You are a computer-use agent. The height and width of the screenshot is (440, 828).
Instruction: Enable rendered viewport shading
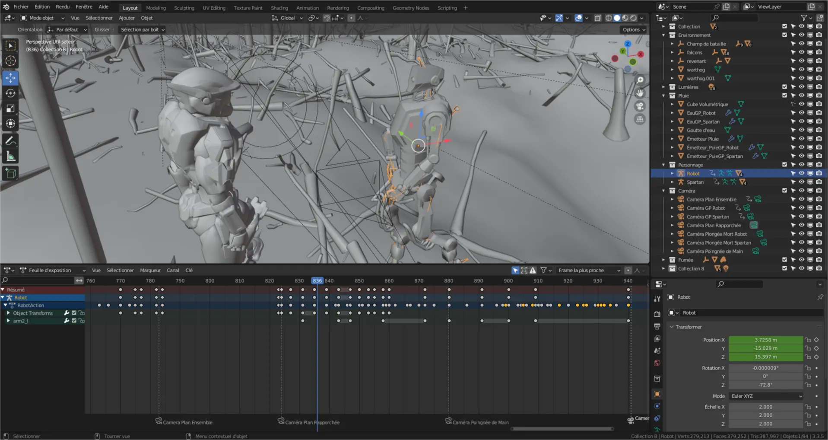pyautogui.click(x=633, y=18)
